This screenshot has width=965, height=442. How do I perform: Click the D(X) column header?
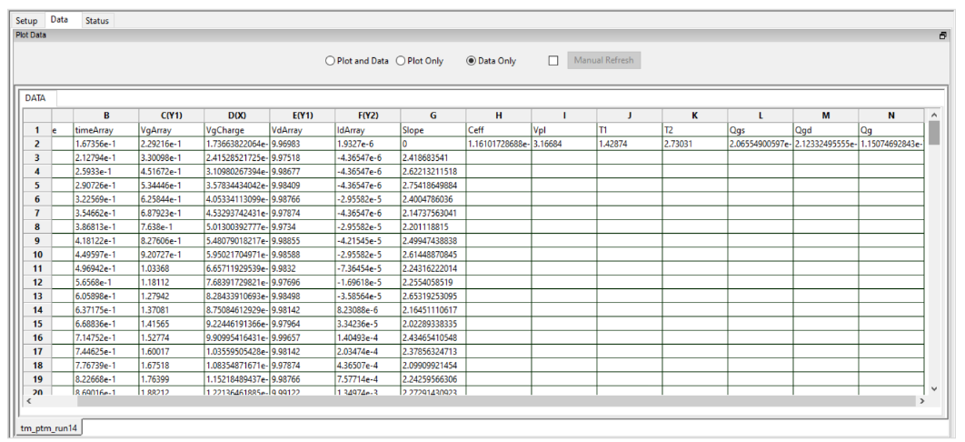pos(235,116)
